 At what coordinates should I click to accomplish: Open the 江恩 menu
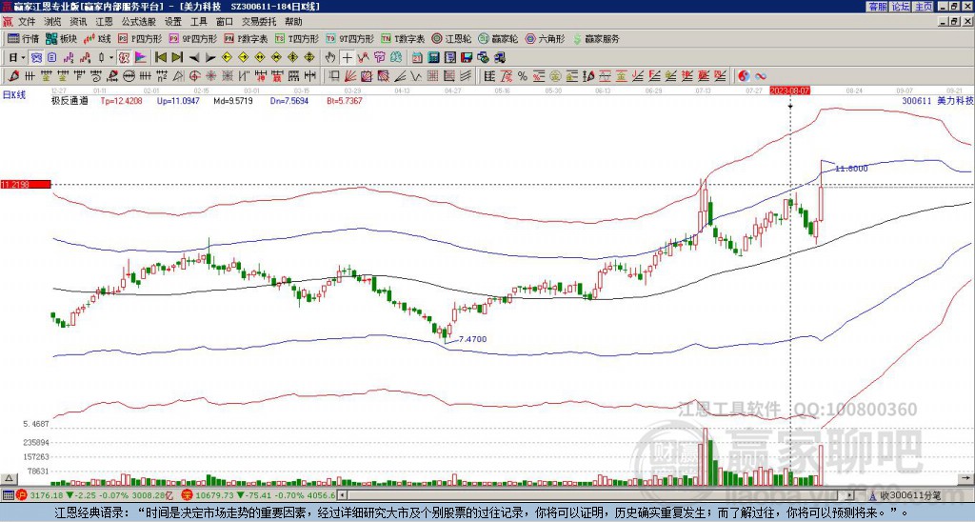[104, 22]
